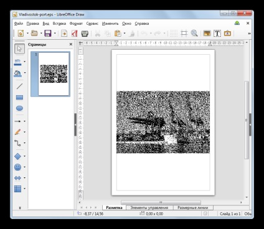Open the Файл menu
This screenshot has width=264, height=229.
pos(19,24)
